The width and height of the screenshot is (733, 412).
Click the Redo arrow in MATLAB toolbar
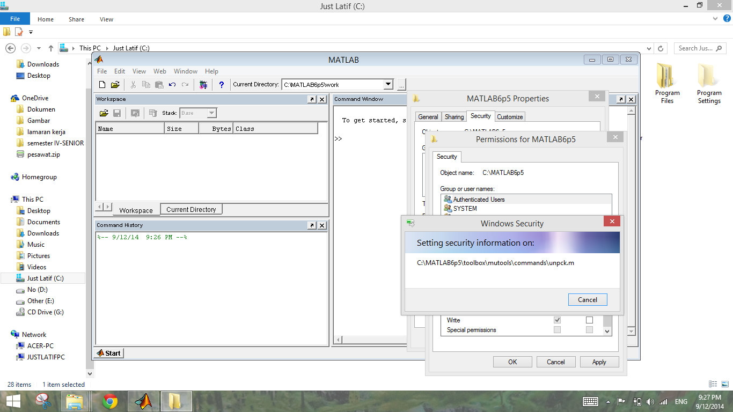pos(185,85)
